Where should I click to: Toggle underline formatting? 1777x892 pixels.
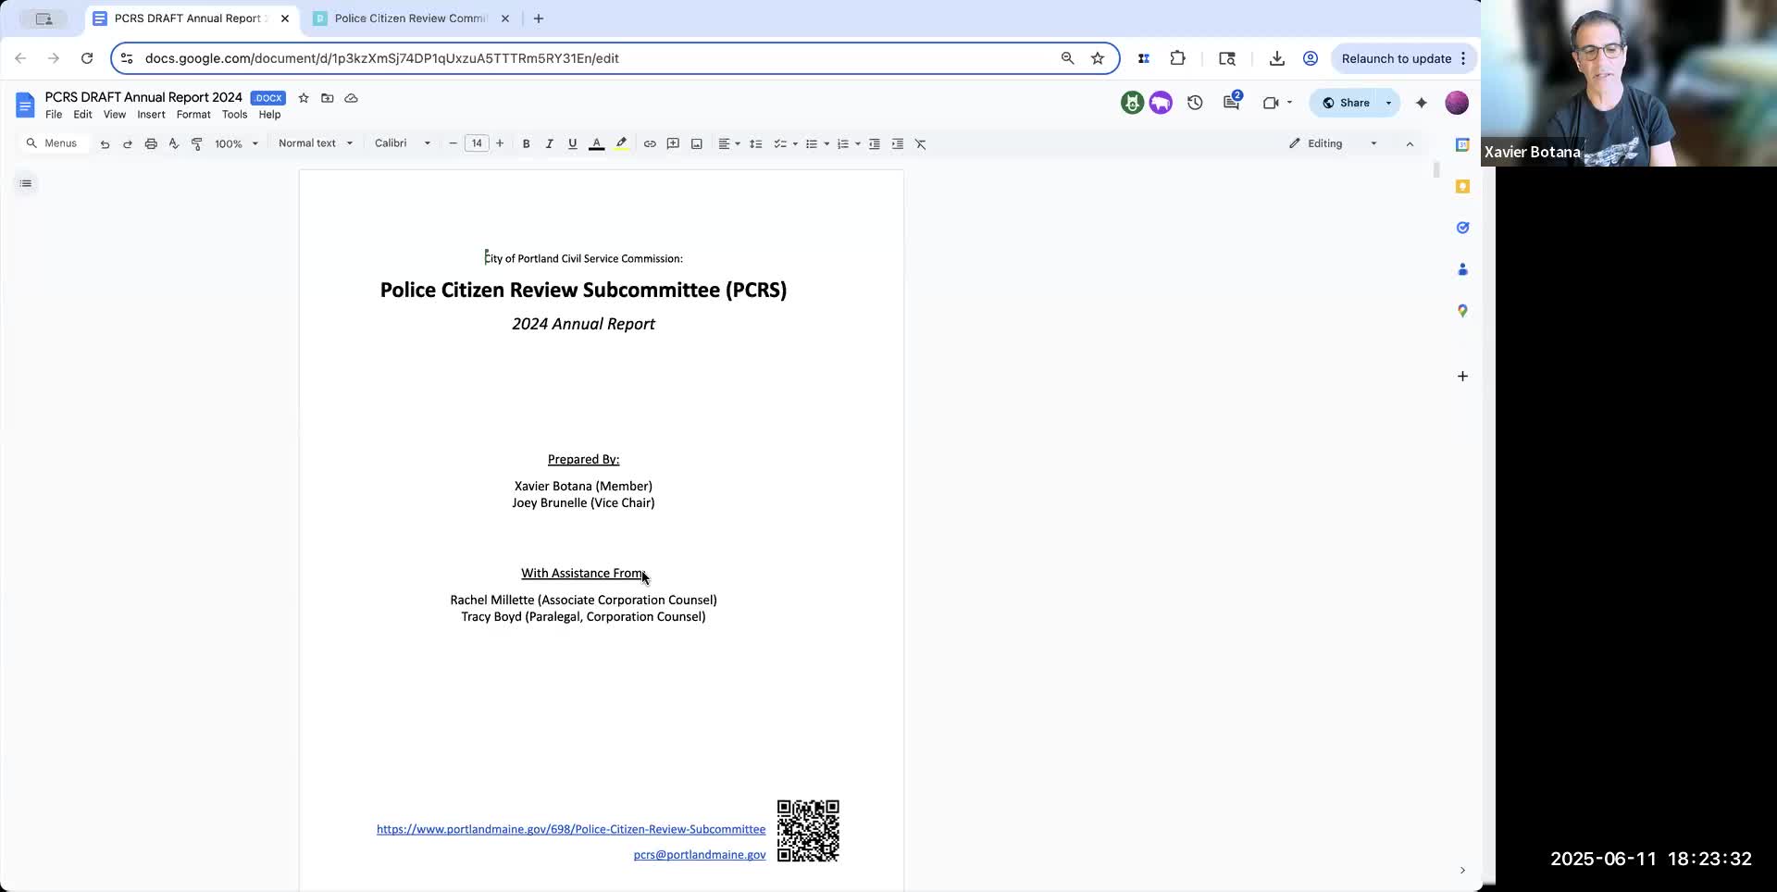tap(573, 143)
